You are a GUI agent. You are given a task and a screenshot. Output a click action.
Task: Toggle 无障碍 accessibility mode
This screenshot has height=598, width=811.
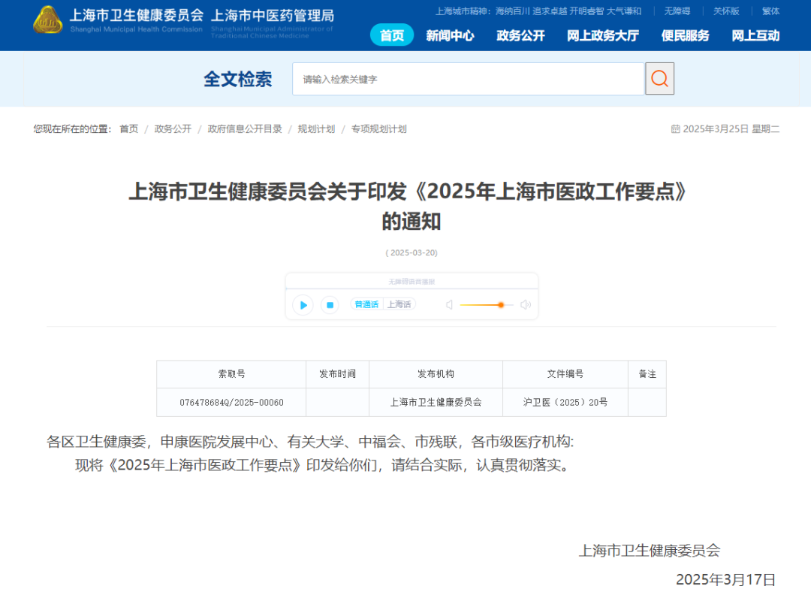pos(677,11)
